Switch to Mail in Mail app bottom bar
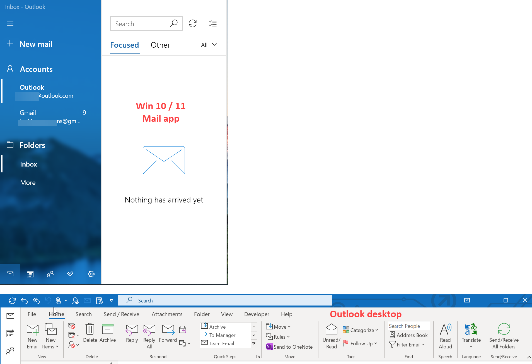This screenshot has height=364, width=532. [10, 274]
